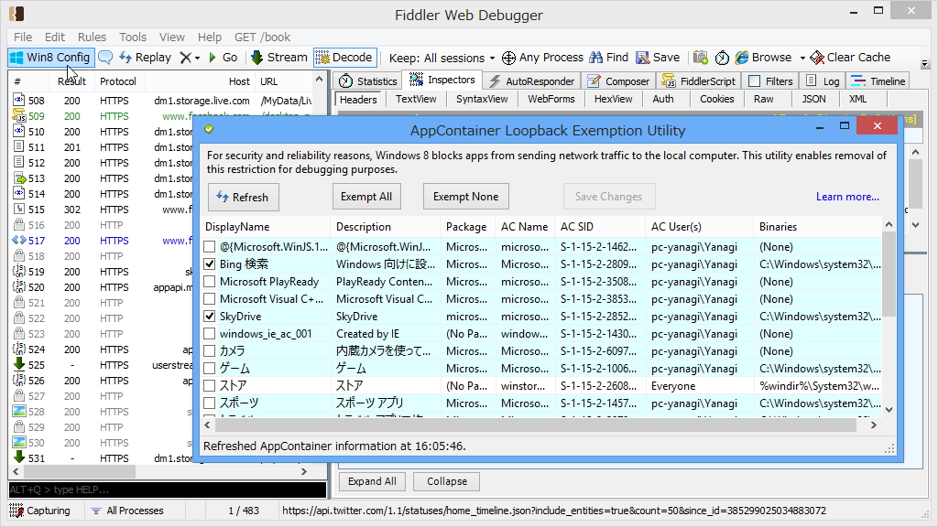Switch to the Composer tab
Screen dimensions: 938x527
coord(618,80)
